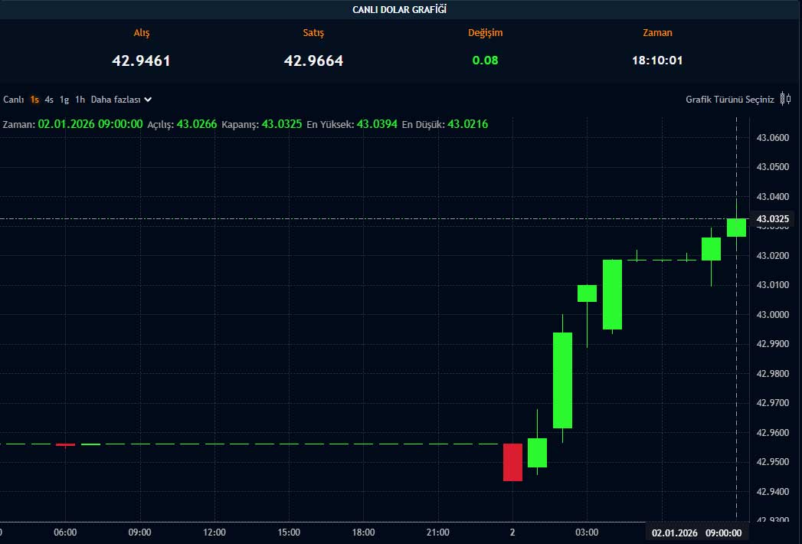Click the small red candle near 06:00
The height and width of the screenshot is (544, 802).
tap(66, 444)
